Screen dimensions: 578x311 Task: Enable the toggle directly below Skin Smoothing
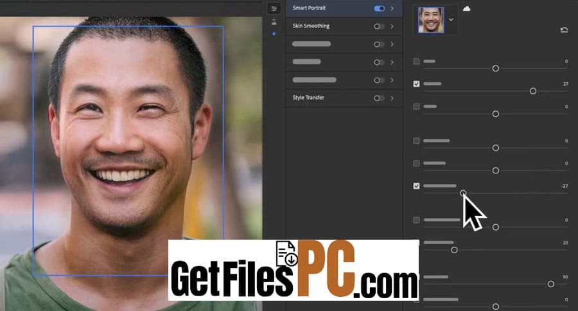point(379,44)
